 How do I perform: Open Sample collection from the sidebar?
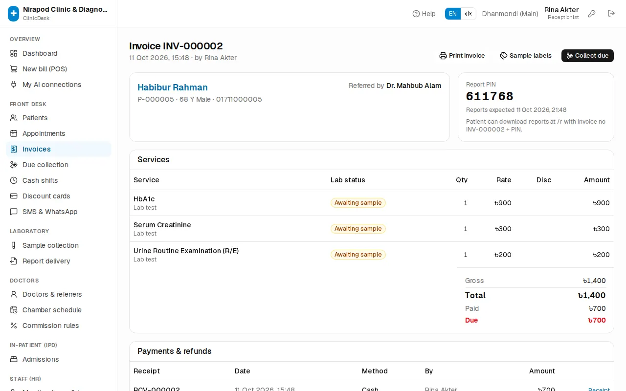[x=59, y=245]
